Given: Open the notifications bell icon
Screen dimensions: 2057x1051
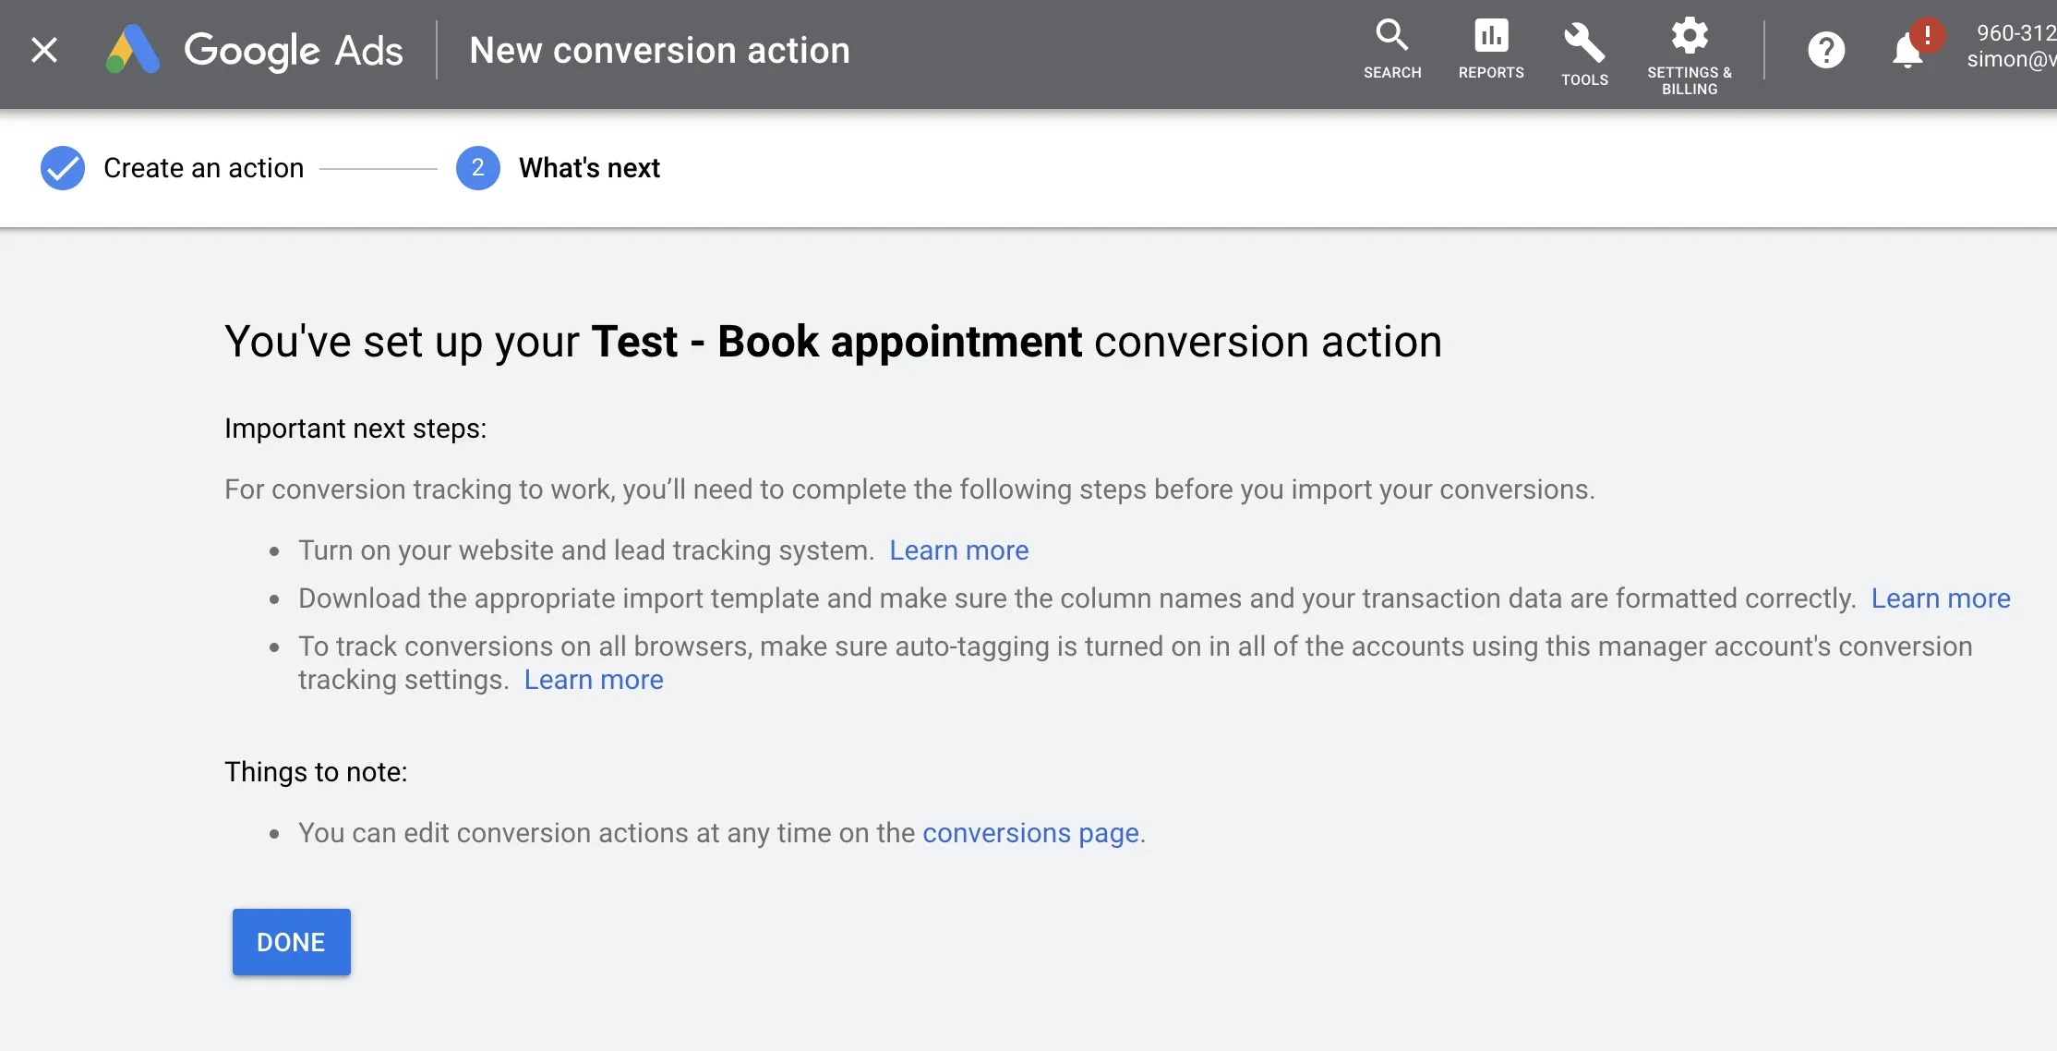Looking at the screenshot, I should [1906, 54].
